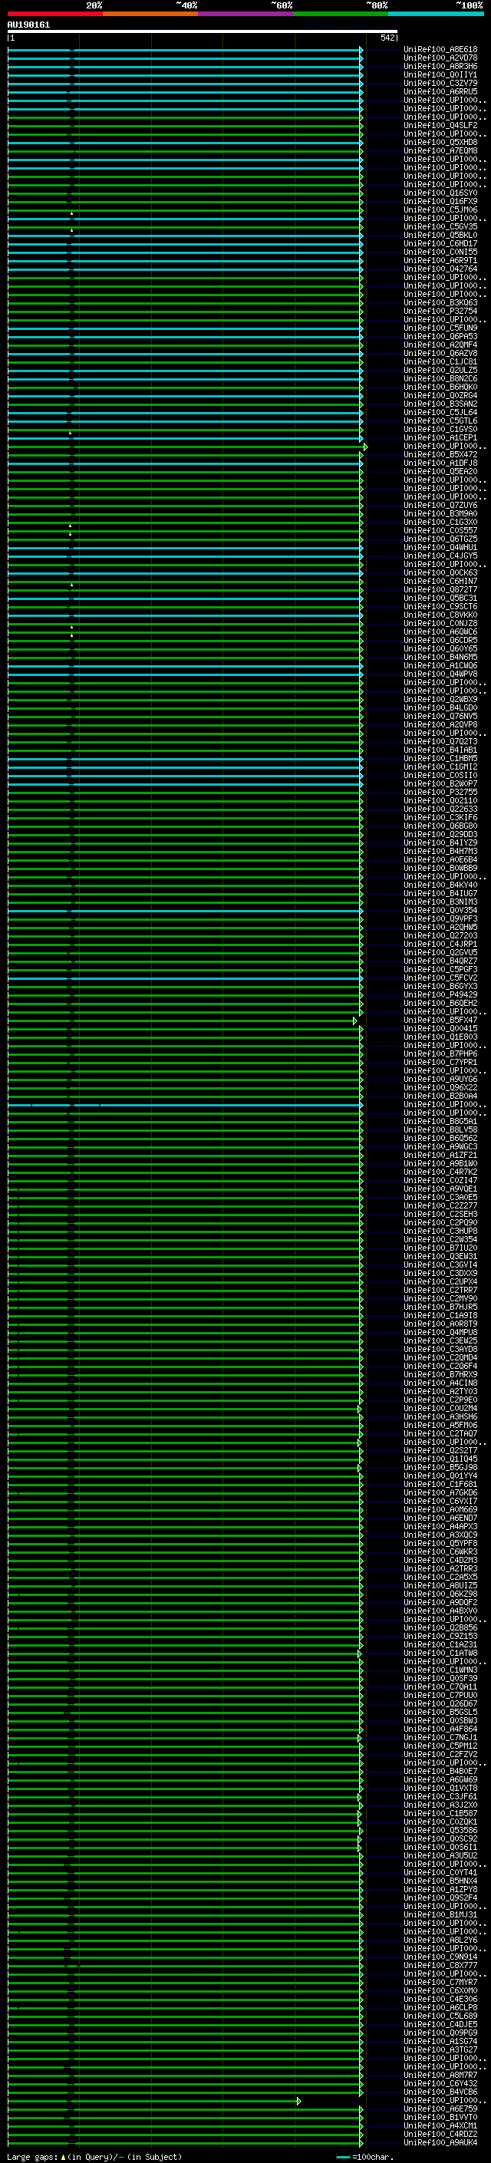This screenshot has width=491, height=2163.
Task: Click the UniRef100_A8E618 hit label
Action: click(440, 50)
